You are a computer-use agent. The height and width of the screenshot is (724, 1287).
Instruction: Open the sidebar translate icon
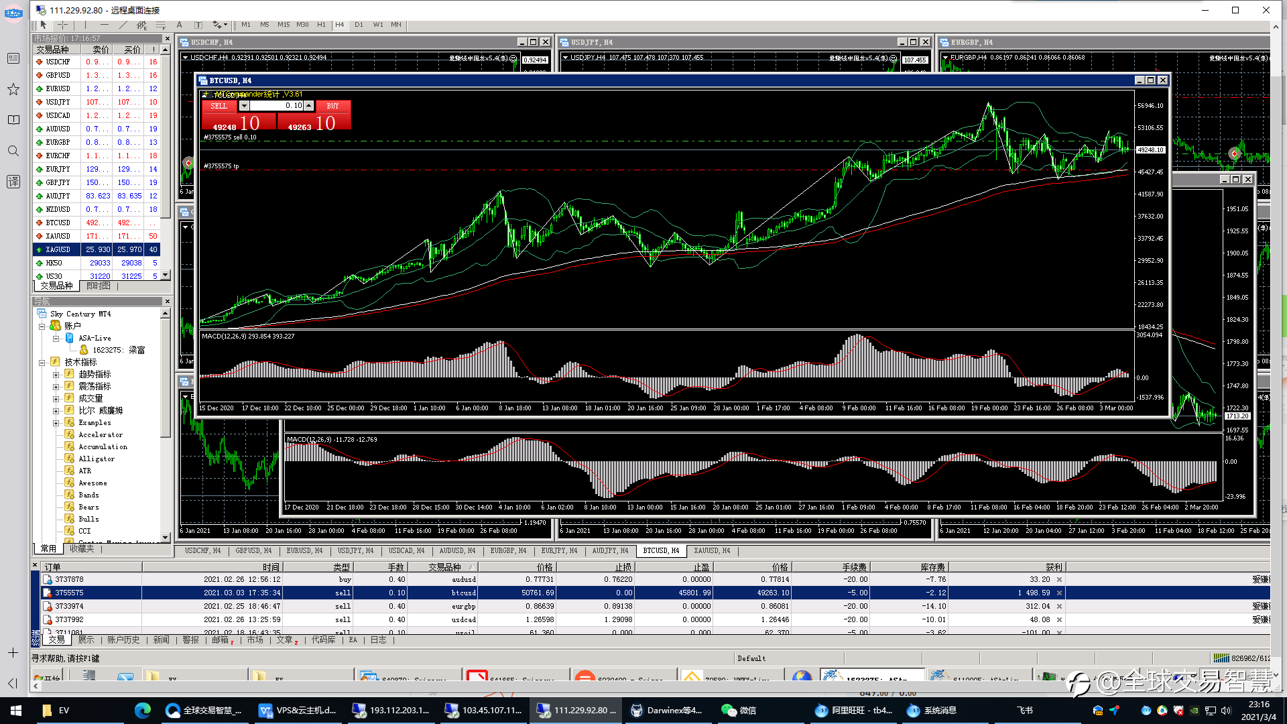coord(13,182)
